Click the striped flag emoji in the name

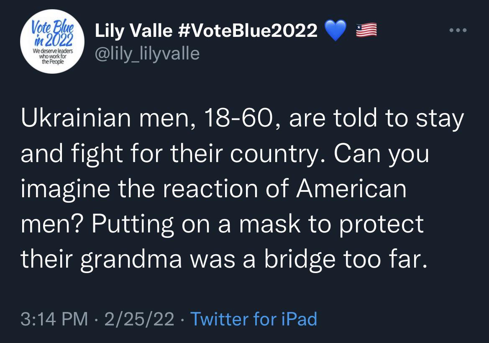coord(366,30)
